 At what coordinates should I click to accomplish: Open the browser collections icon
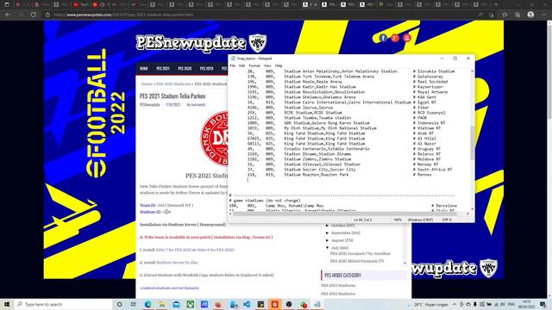click(517, 15)
